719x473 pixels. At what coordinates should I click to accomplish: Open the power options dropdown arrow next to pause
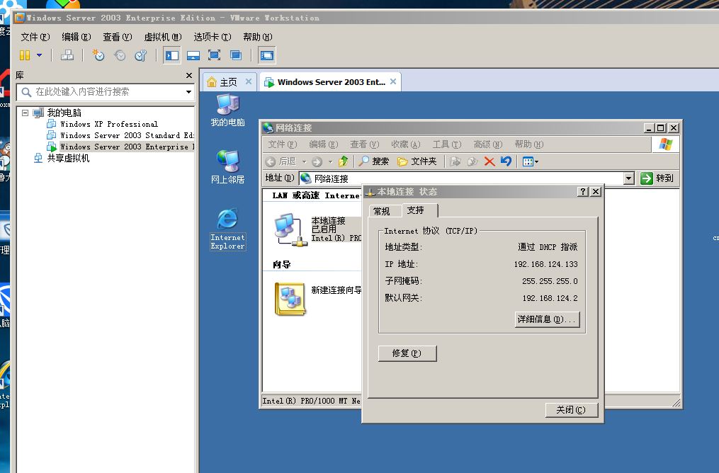pos(40,55)
